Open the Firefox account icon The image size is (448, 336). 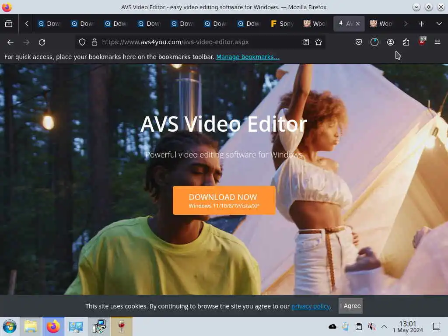pyautogui.click(x=390, y=42)
